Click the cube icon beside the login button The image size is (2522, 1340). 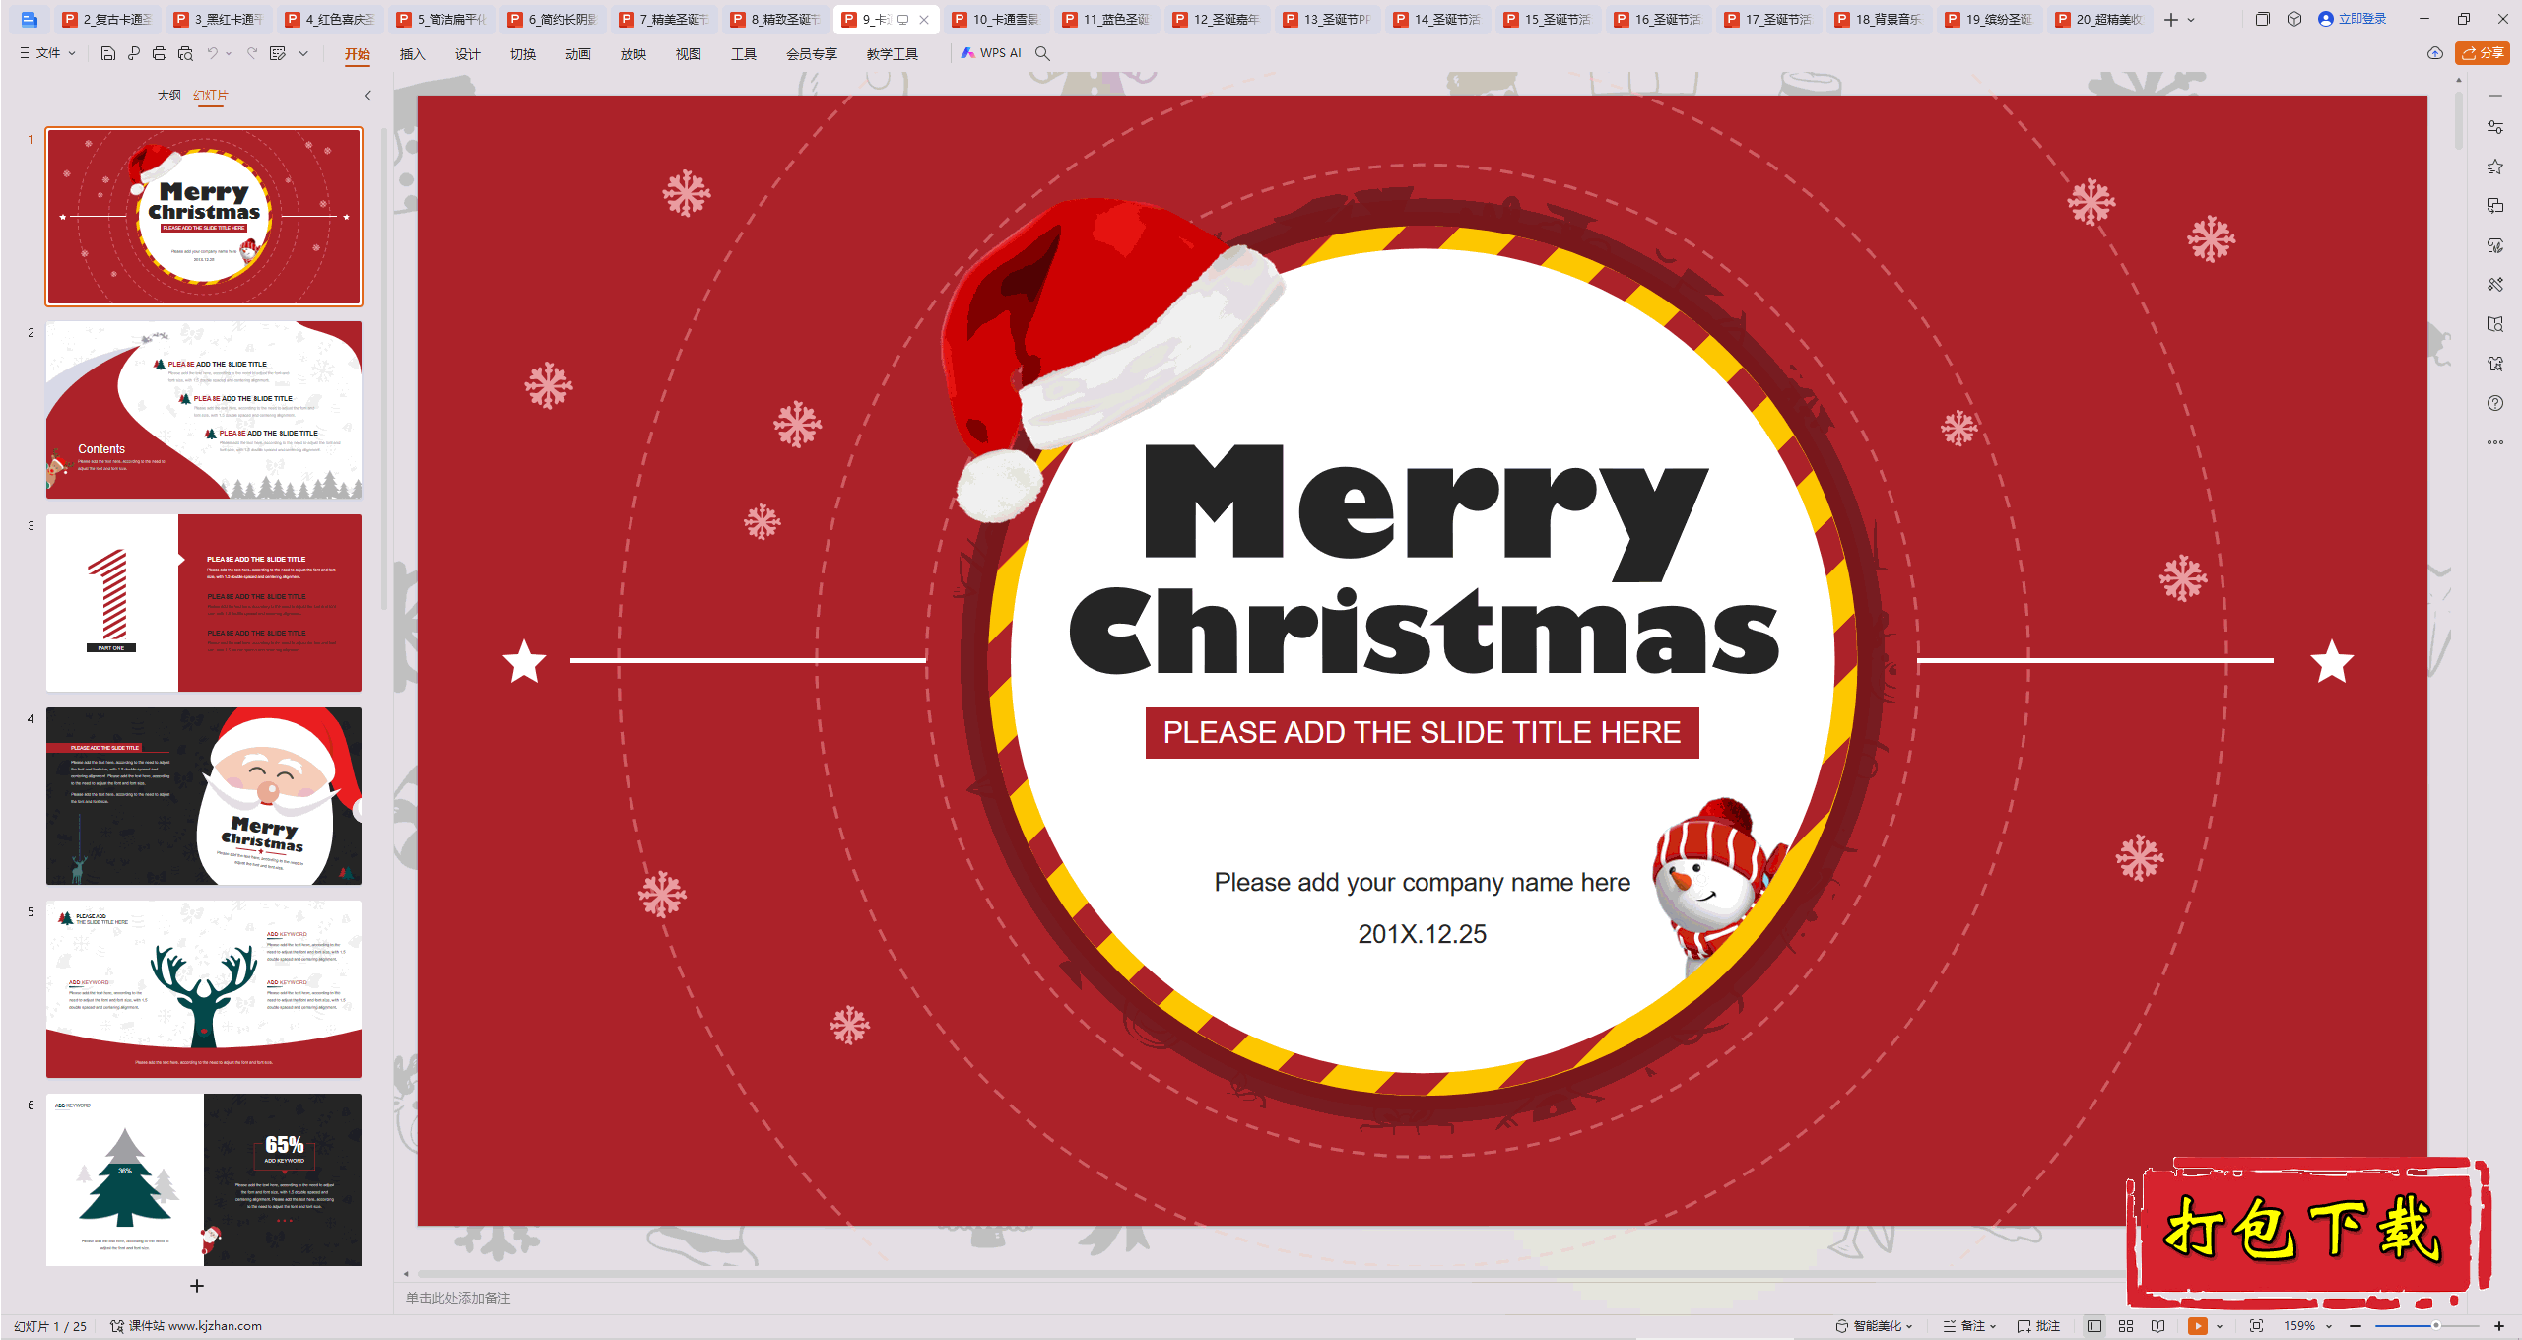(x=2294, y=19)
